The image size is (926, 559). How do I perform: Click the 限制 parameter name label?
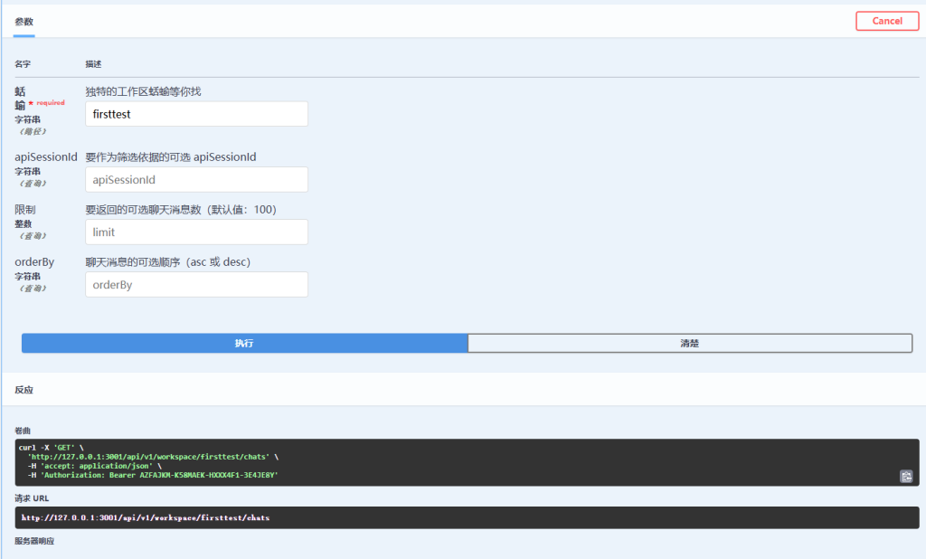coord(24,210)
